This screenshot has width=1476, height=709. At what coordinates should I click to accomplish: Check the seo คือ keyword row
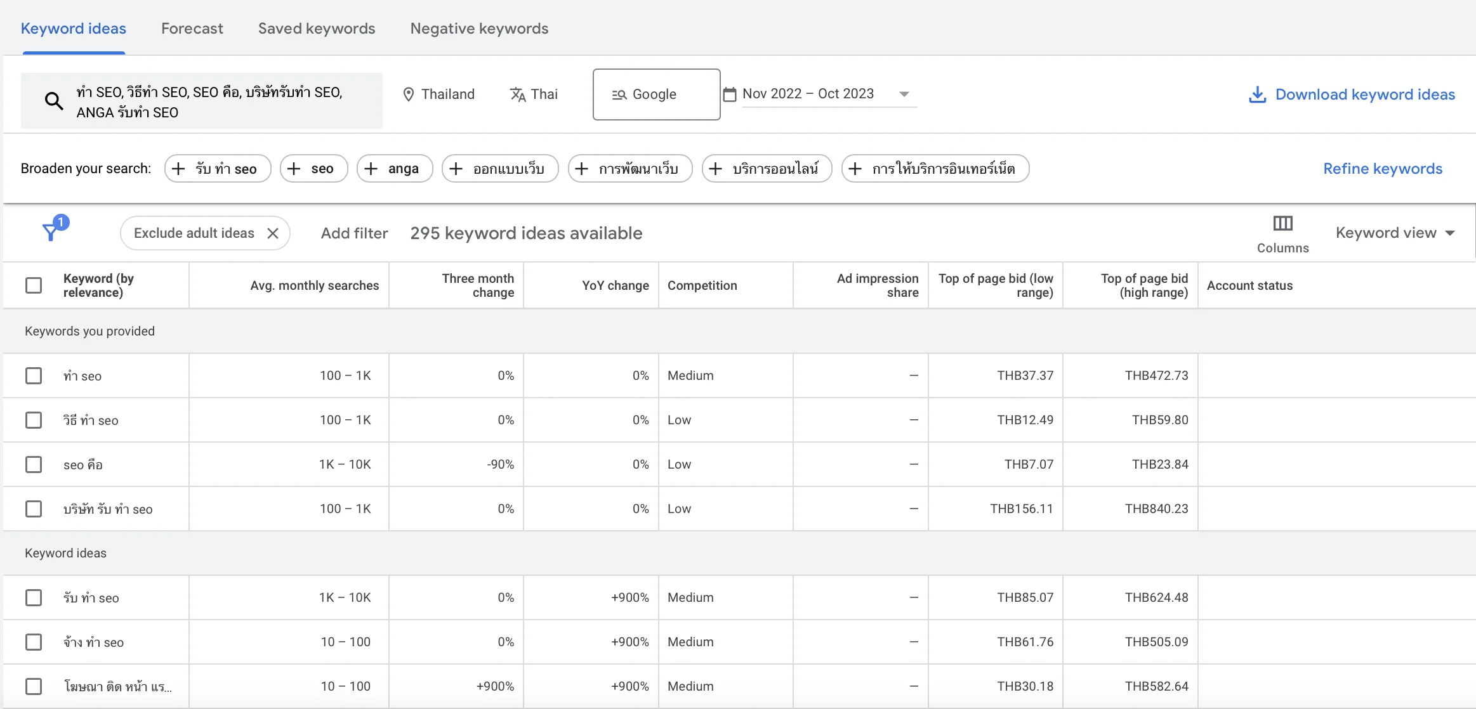[34, 464]
